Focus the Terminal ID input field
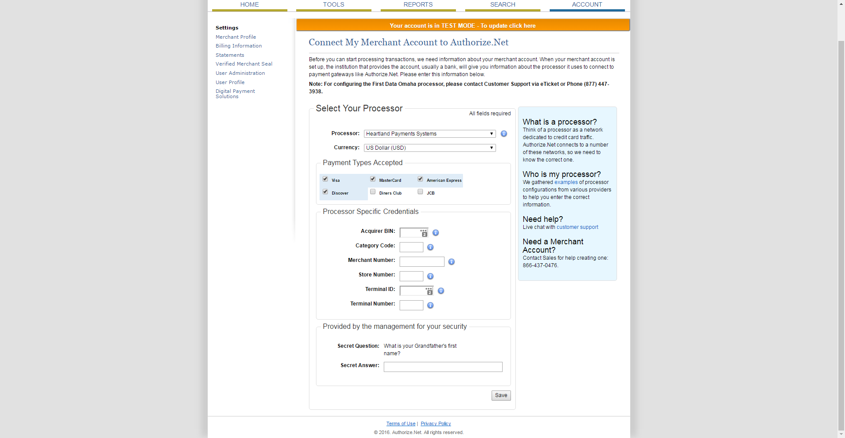The width and height of the screenshot is (845, 438). pos(416,291)
